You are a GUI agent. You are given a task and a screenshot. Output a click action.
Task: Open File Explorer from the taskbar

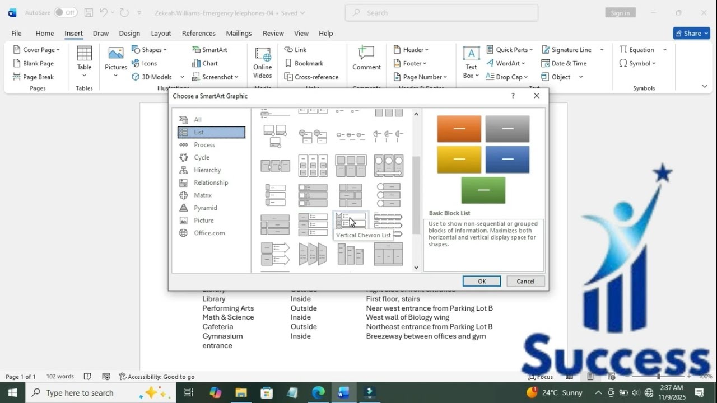pyautogui.click(x=241, y=392)
